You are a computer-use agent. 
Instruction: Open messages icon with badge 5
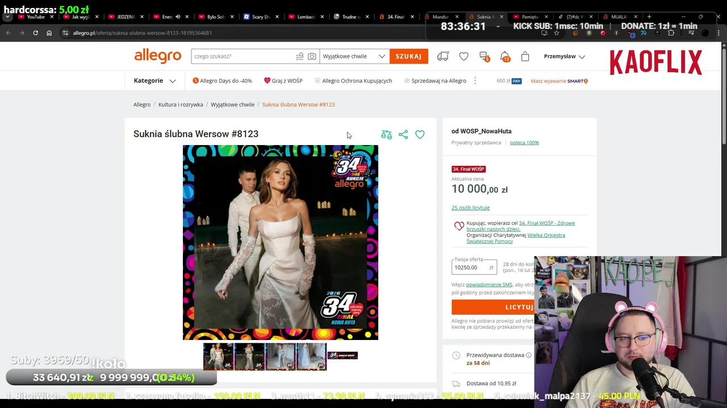pyautogui.click(x=484, y=56)
